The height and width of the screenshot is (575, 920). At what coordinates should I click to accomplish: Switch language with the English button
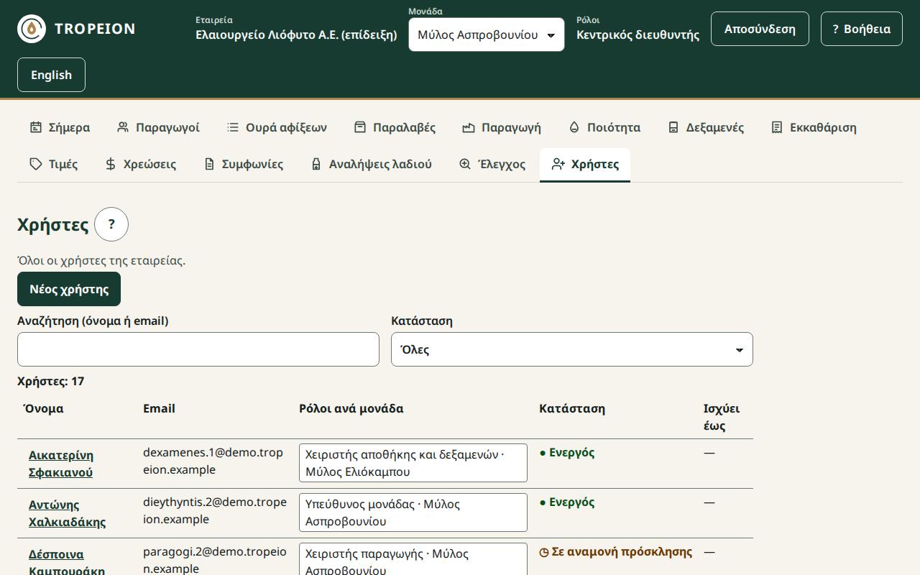[51, 75]
